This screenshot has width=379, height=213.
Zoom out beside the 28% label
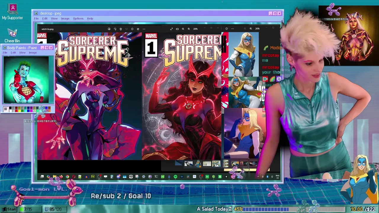click(x=183, y=29)
